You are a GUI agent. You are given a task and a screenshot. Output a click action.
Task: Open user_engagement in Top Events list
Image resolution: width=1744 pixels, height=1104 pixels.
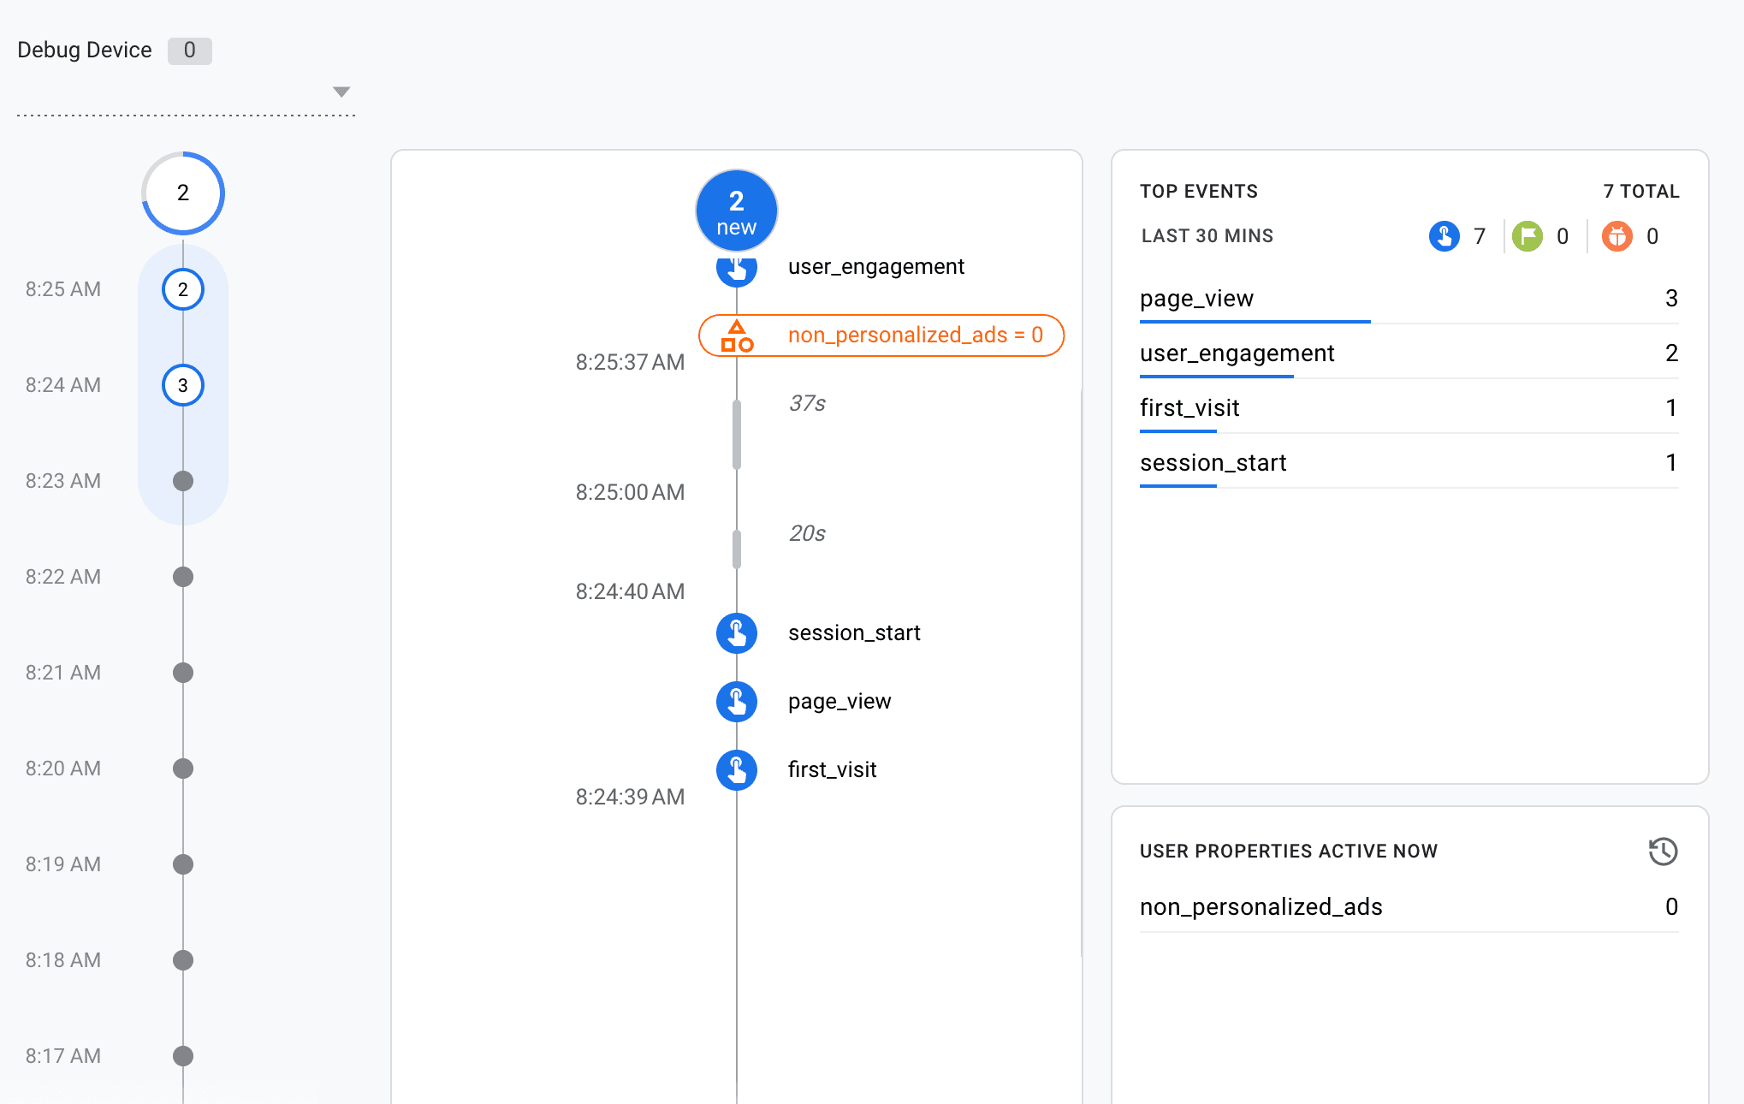tap(1237, 353)
